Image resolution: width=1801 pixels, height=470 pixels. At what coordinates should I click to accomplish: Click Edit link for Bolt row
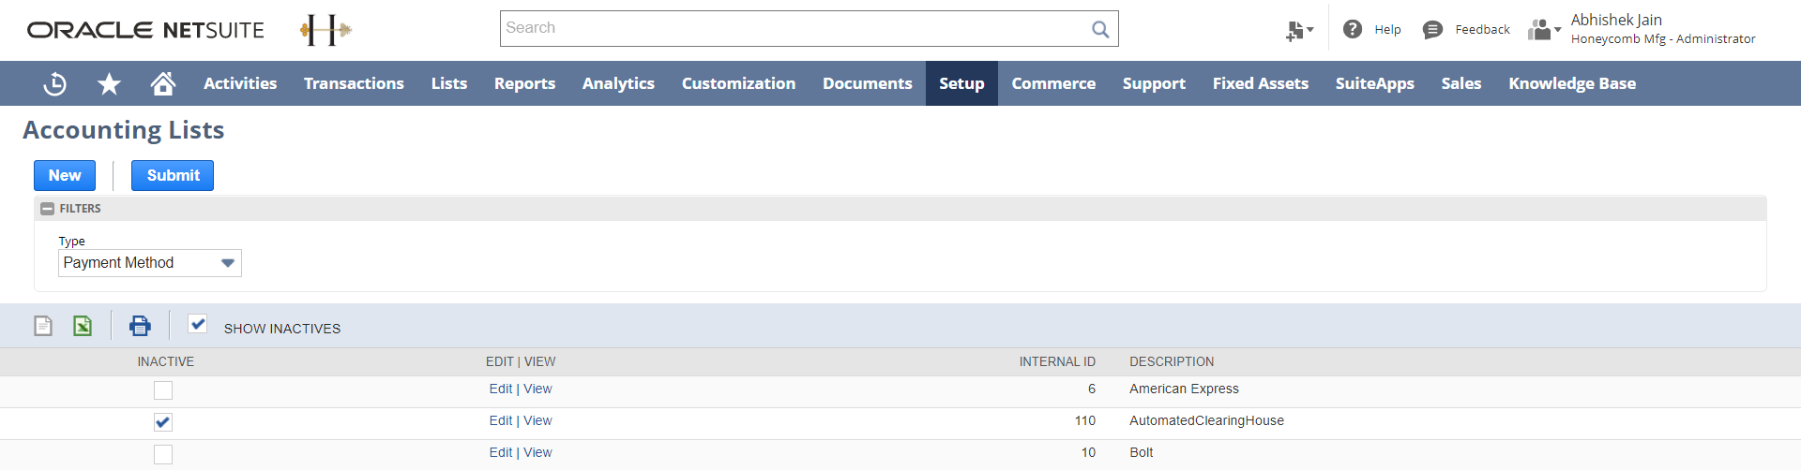pyautogui.click(x=500, y=453)
